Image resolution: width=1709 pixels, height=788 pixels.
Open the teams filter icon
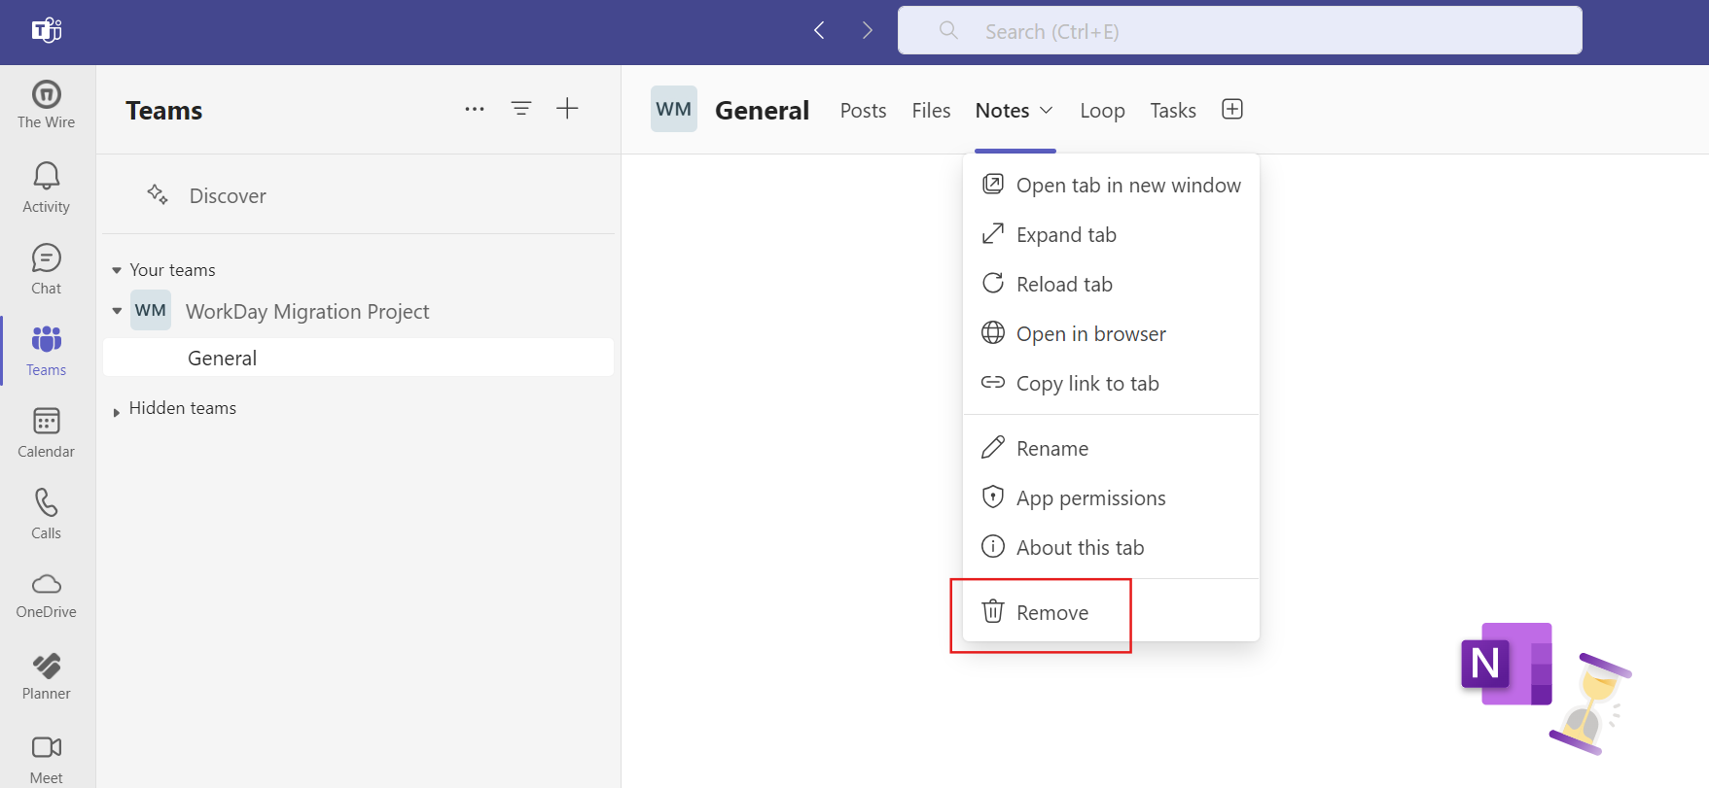521,109
